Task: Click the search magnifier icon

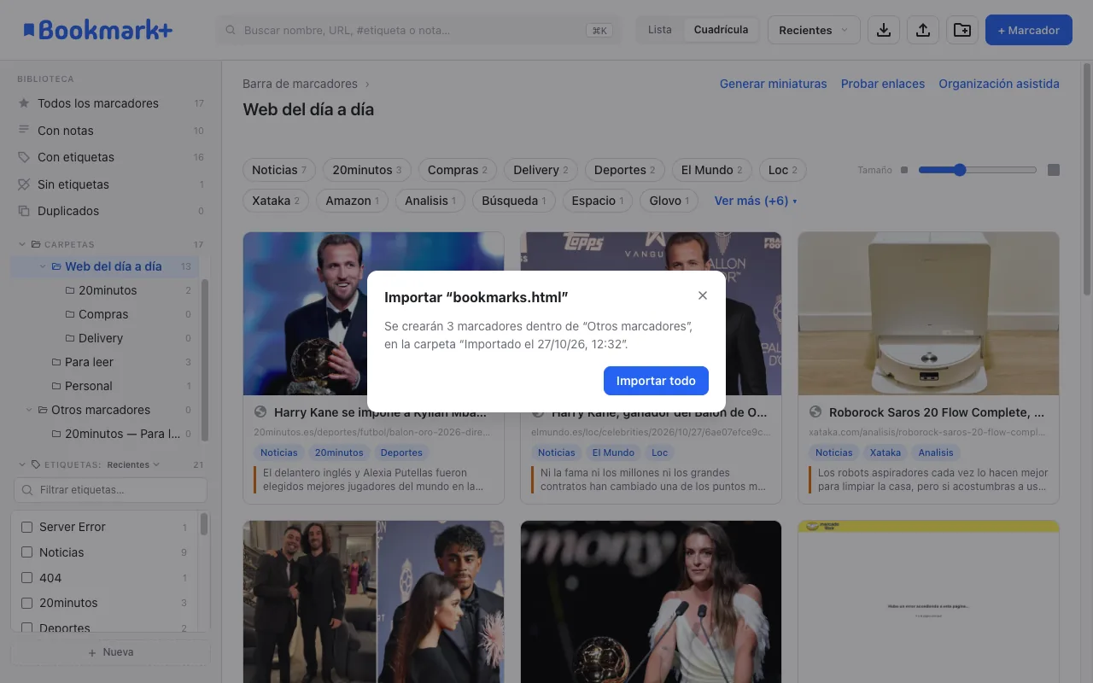Action: click(x=231, y=31)
